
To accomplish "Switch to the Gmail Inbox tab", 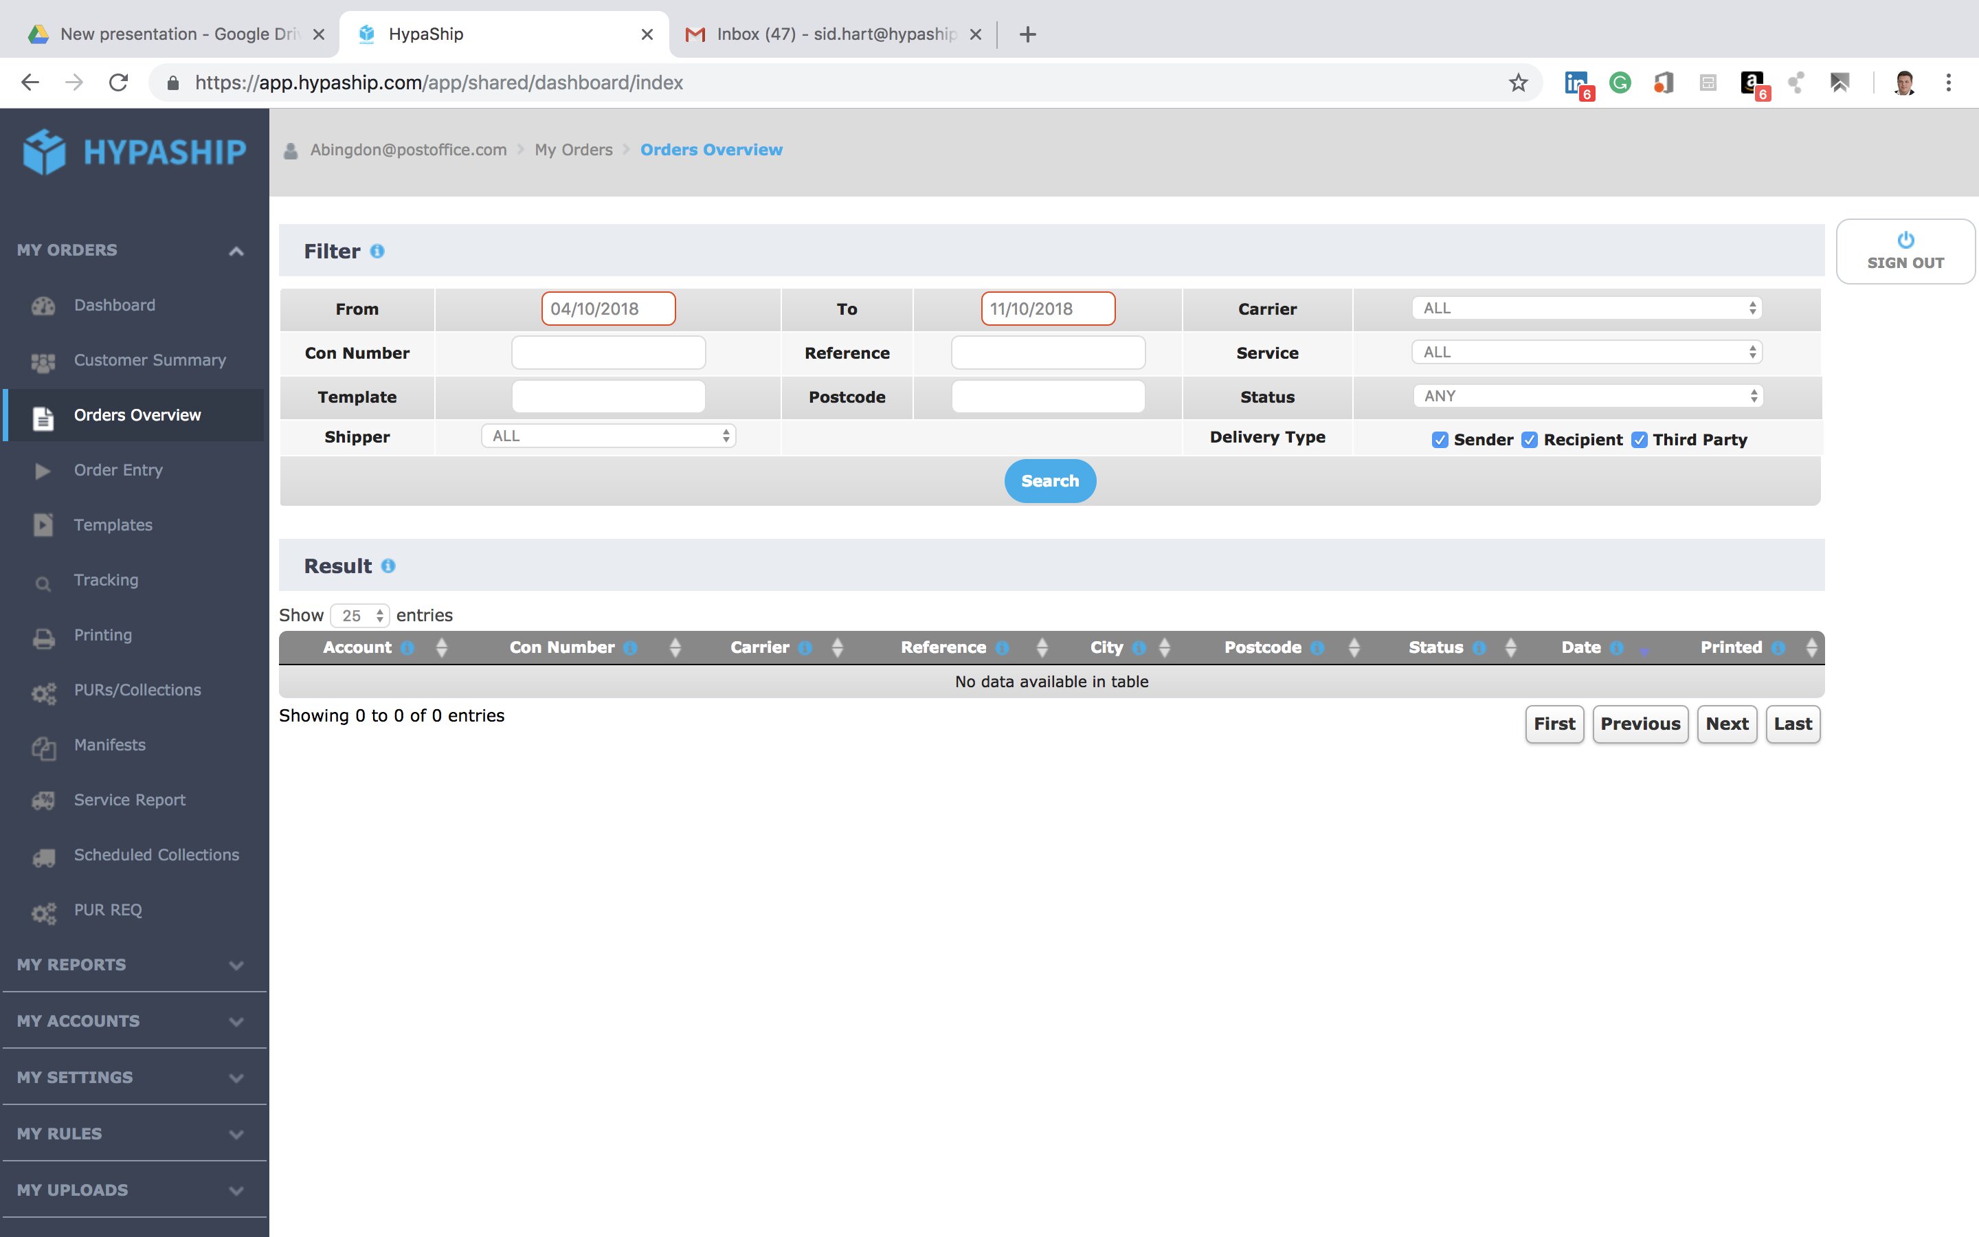I will pos(826,34).
